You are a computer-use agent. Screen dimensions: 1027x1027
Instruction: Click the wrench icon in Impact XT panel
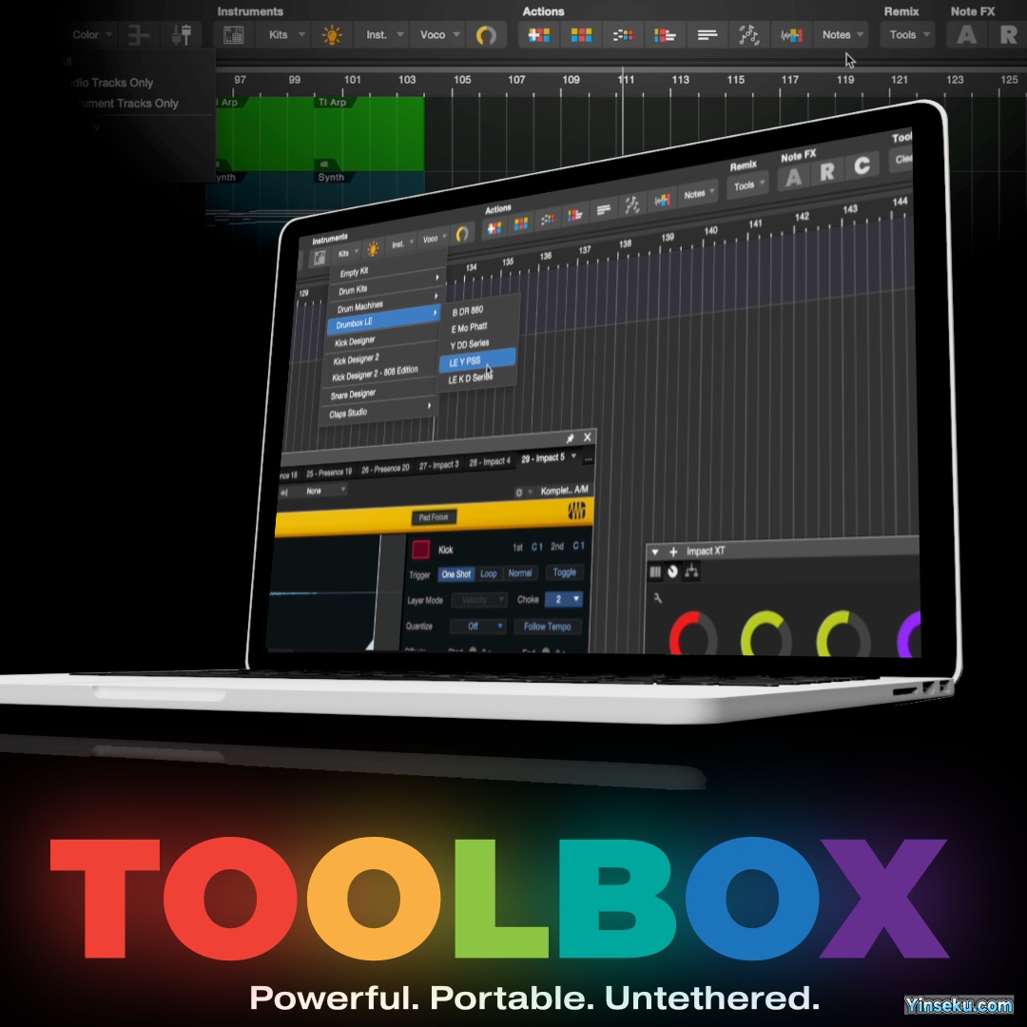(x=657, y=597)
